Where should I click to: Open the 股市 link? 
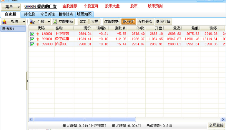(x=134, y=6)
